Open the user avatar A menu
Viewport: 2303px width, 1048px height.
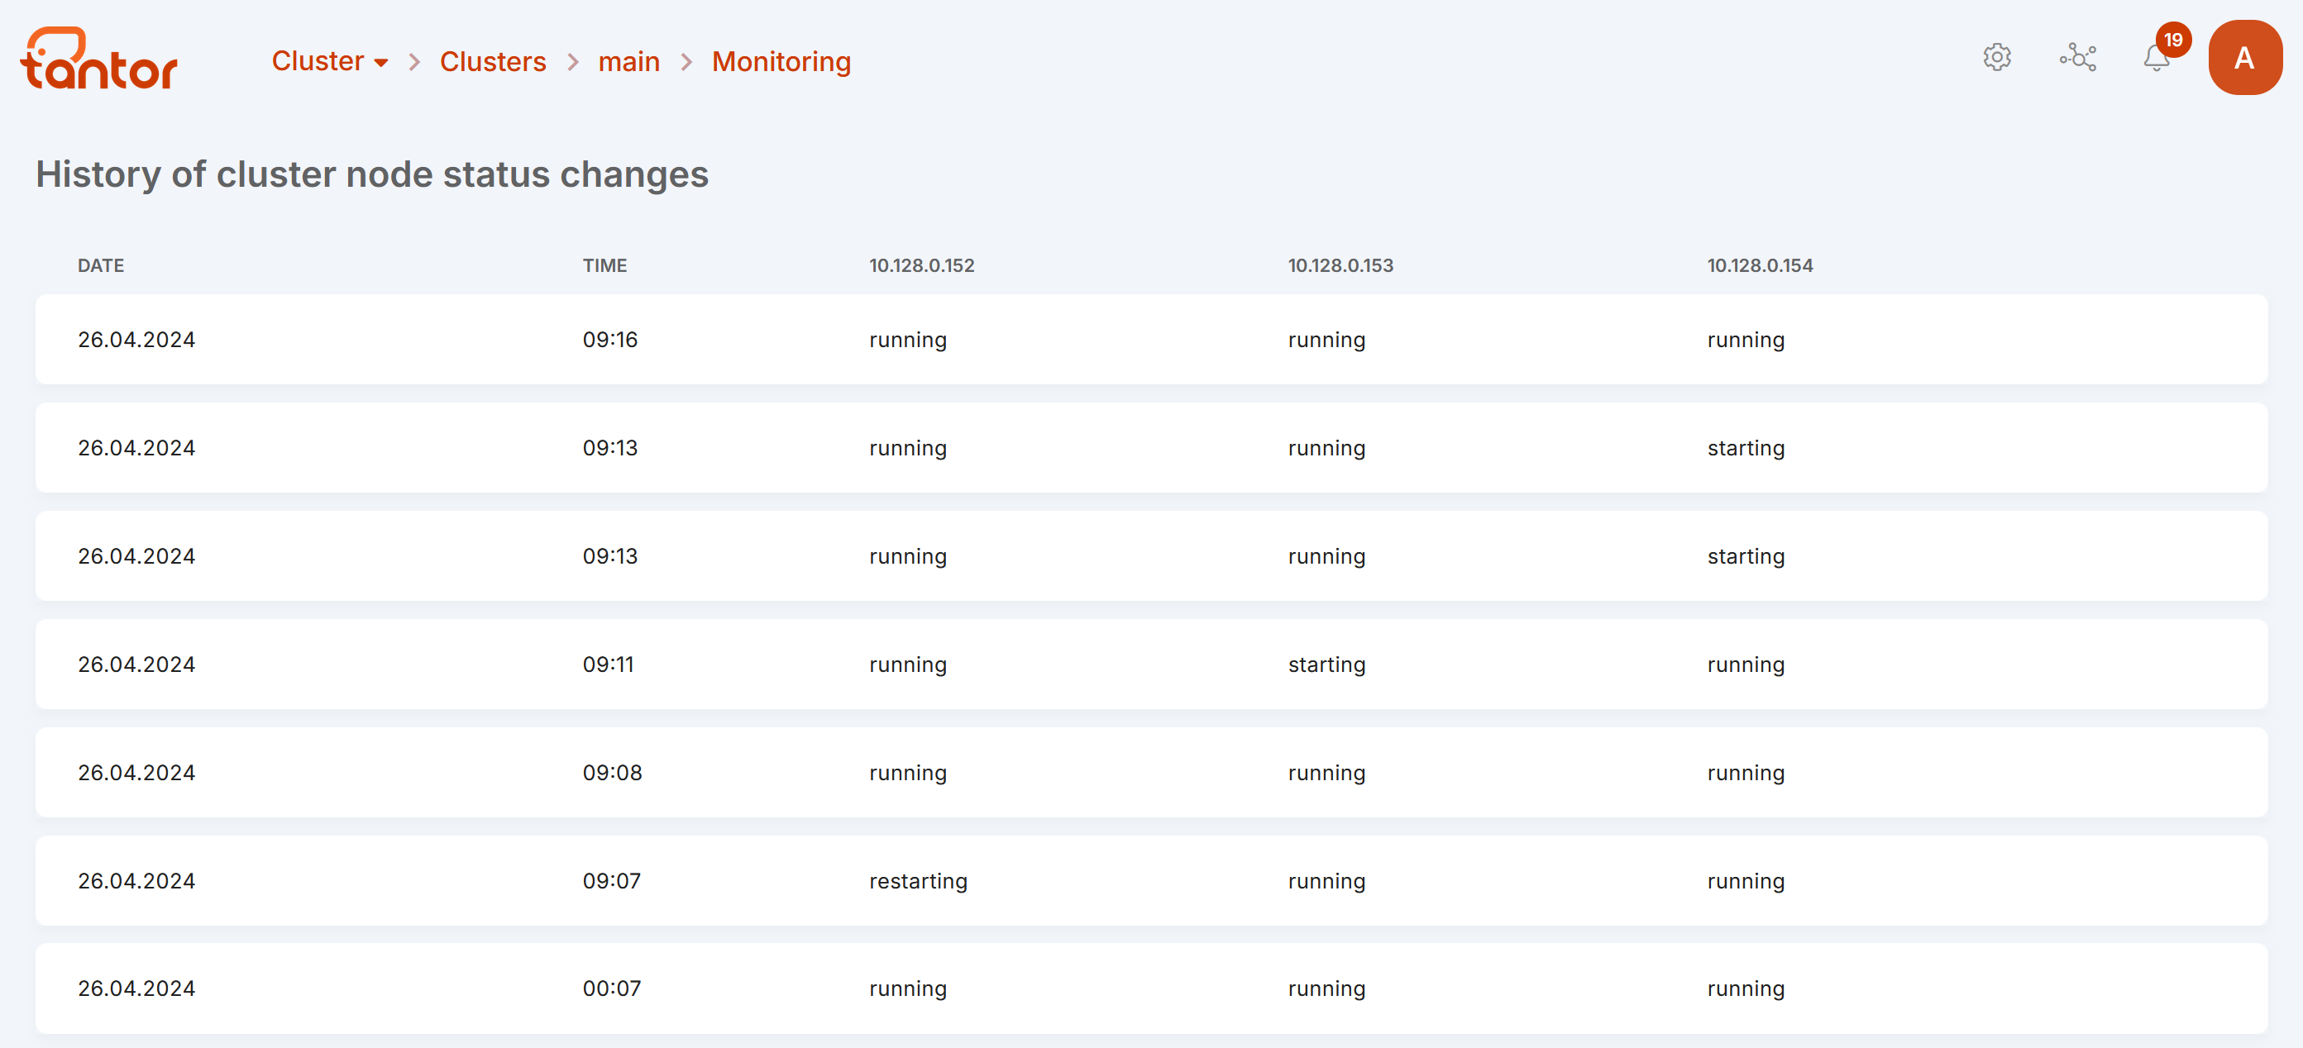(2244, 58)
